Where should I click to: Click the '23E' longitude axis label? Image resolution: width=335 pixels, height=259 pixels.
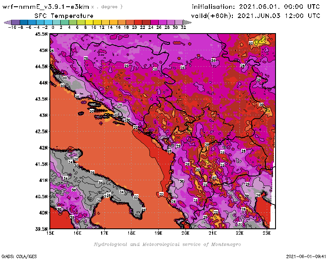pyautogui.click(x=267, y=233)
